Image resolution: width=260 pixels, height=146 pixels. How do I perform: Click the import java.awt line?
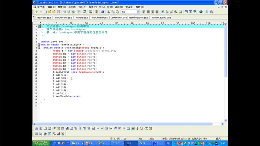[x=54, y=42]
